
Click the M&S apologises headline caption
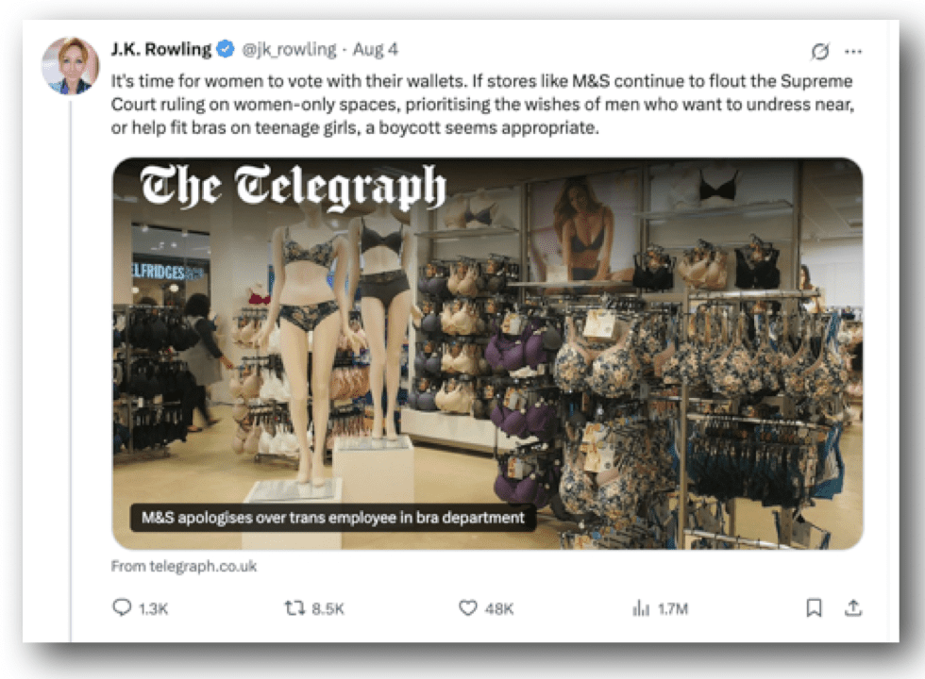332,518
